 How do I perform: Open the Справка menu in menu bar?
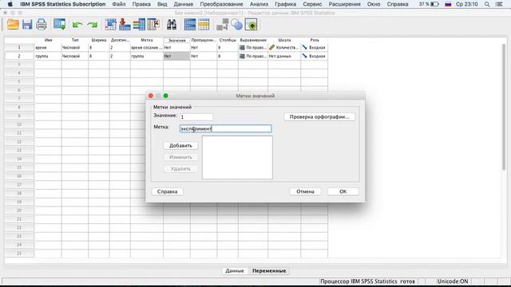pos(398,4)
